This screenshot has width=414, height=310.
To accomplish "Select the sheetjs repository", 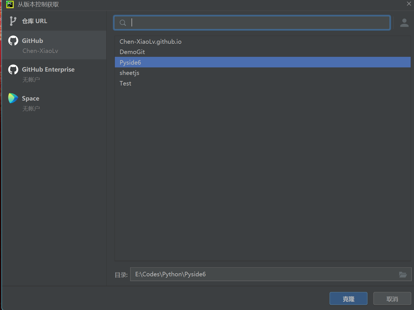I will [262, 73].
